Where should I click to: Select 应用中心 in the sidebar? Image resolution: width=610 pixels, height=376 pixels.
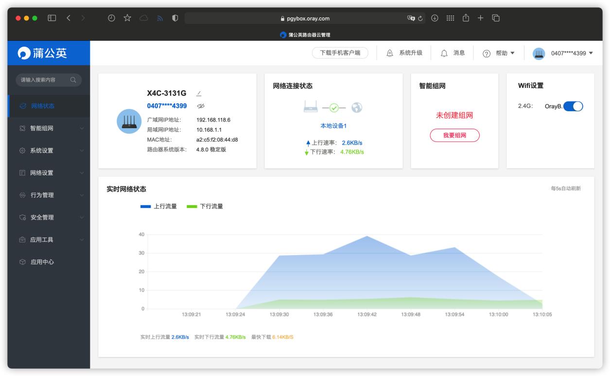pos(42,262)
